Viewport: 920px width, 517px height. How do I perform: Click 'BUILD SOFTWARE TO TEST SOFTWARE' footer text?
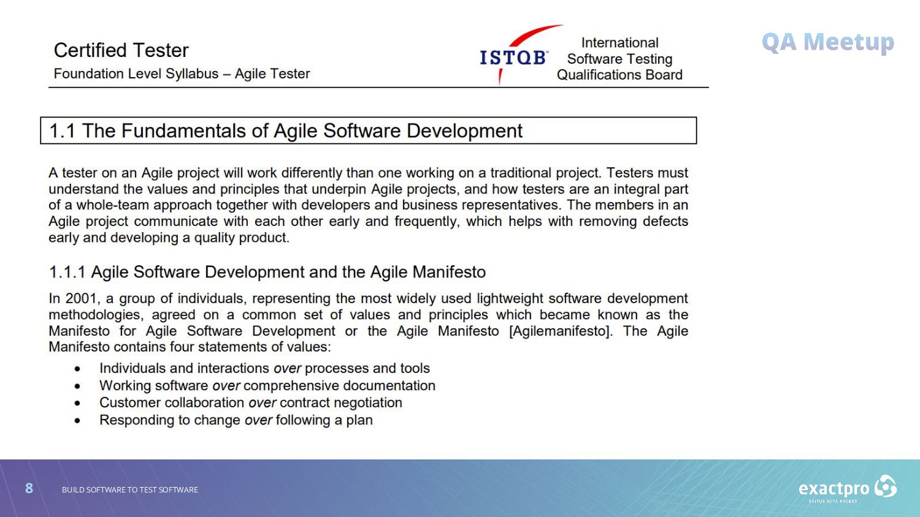(130, 490)
